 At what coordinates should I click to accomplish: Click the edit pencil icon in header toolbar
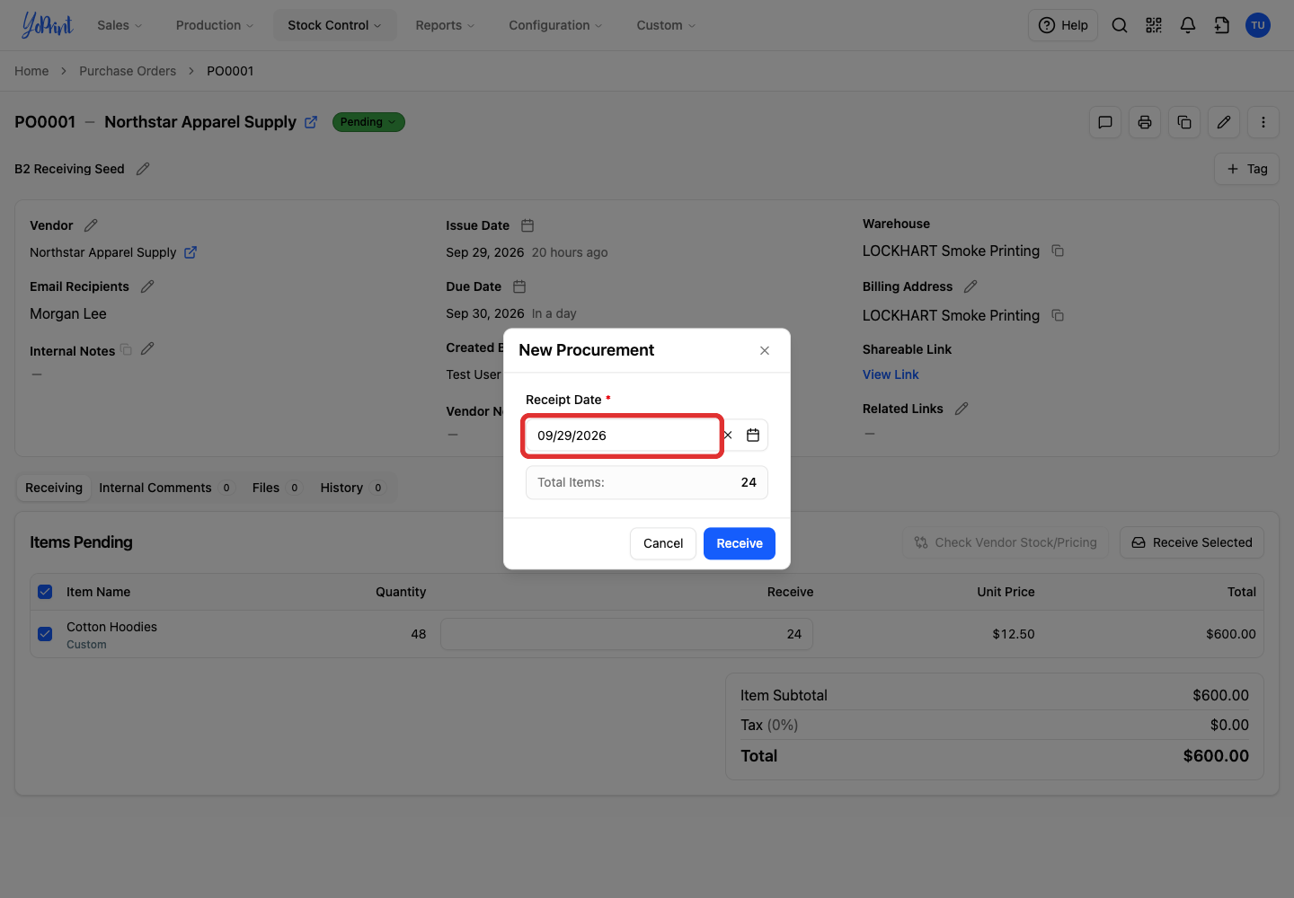click(1224, 122)
